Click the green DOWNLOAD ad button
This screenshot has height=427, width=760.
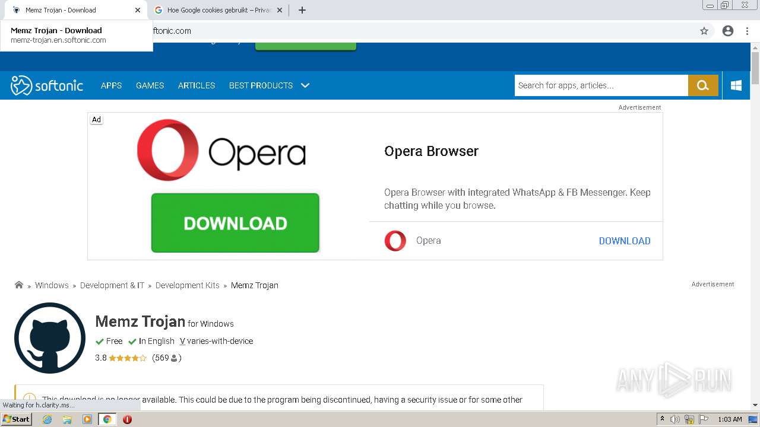tap(235, 223)
